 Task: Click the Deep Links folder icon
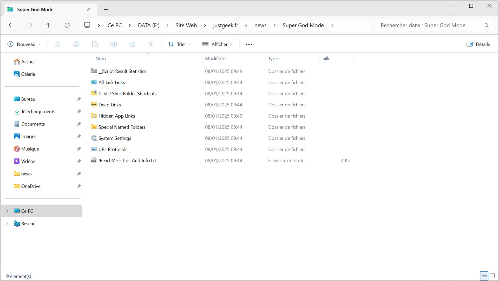[x=94, y=105]
